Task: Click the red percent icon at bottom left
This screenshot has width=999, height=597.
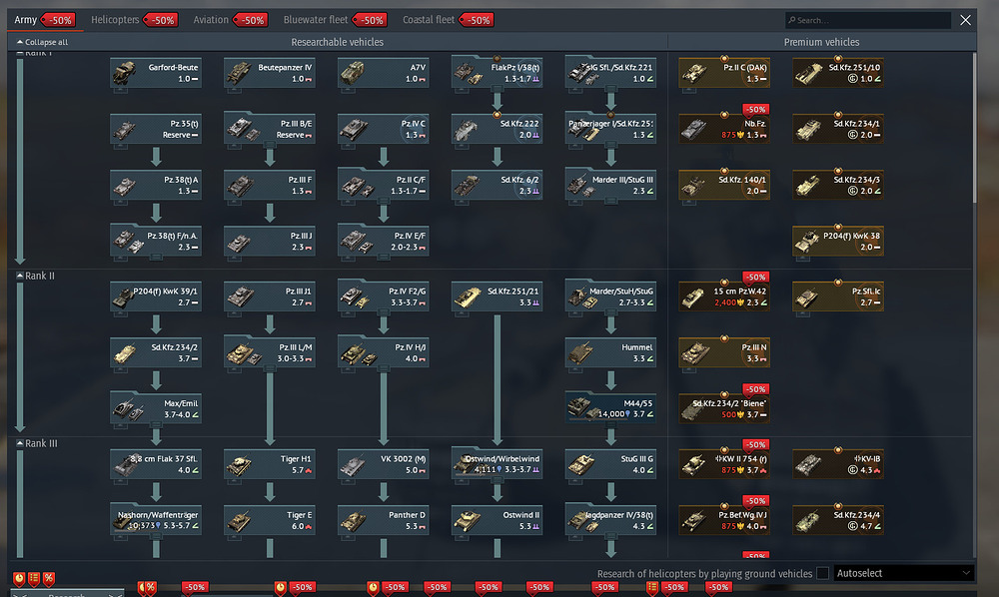Action: 48,578
